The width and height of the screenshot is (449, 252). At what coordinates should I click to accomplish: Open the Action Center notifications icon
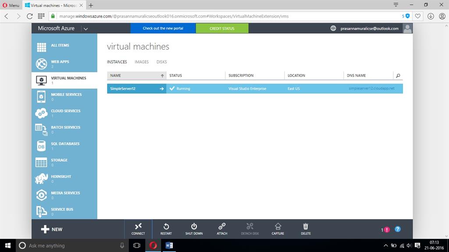pyautogui.click(x=417, y=245)
